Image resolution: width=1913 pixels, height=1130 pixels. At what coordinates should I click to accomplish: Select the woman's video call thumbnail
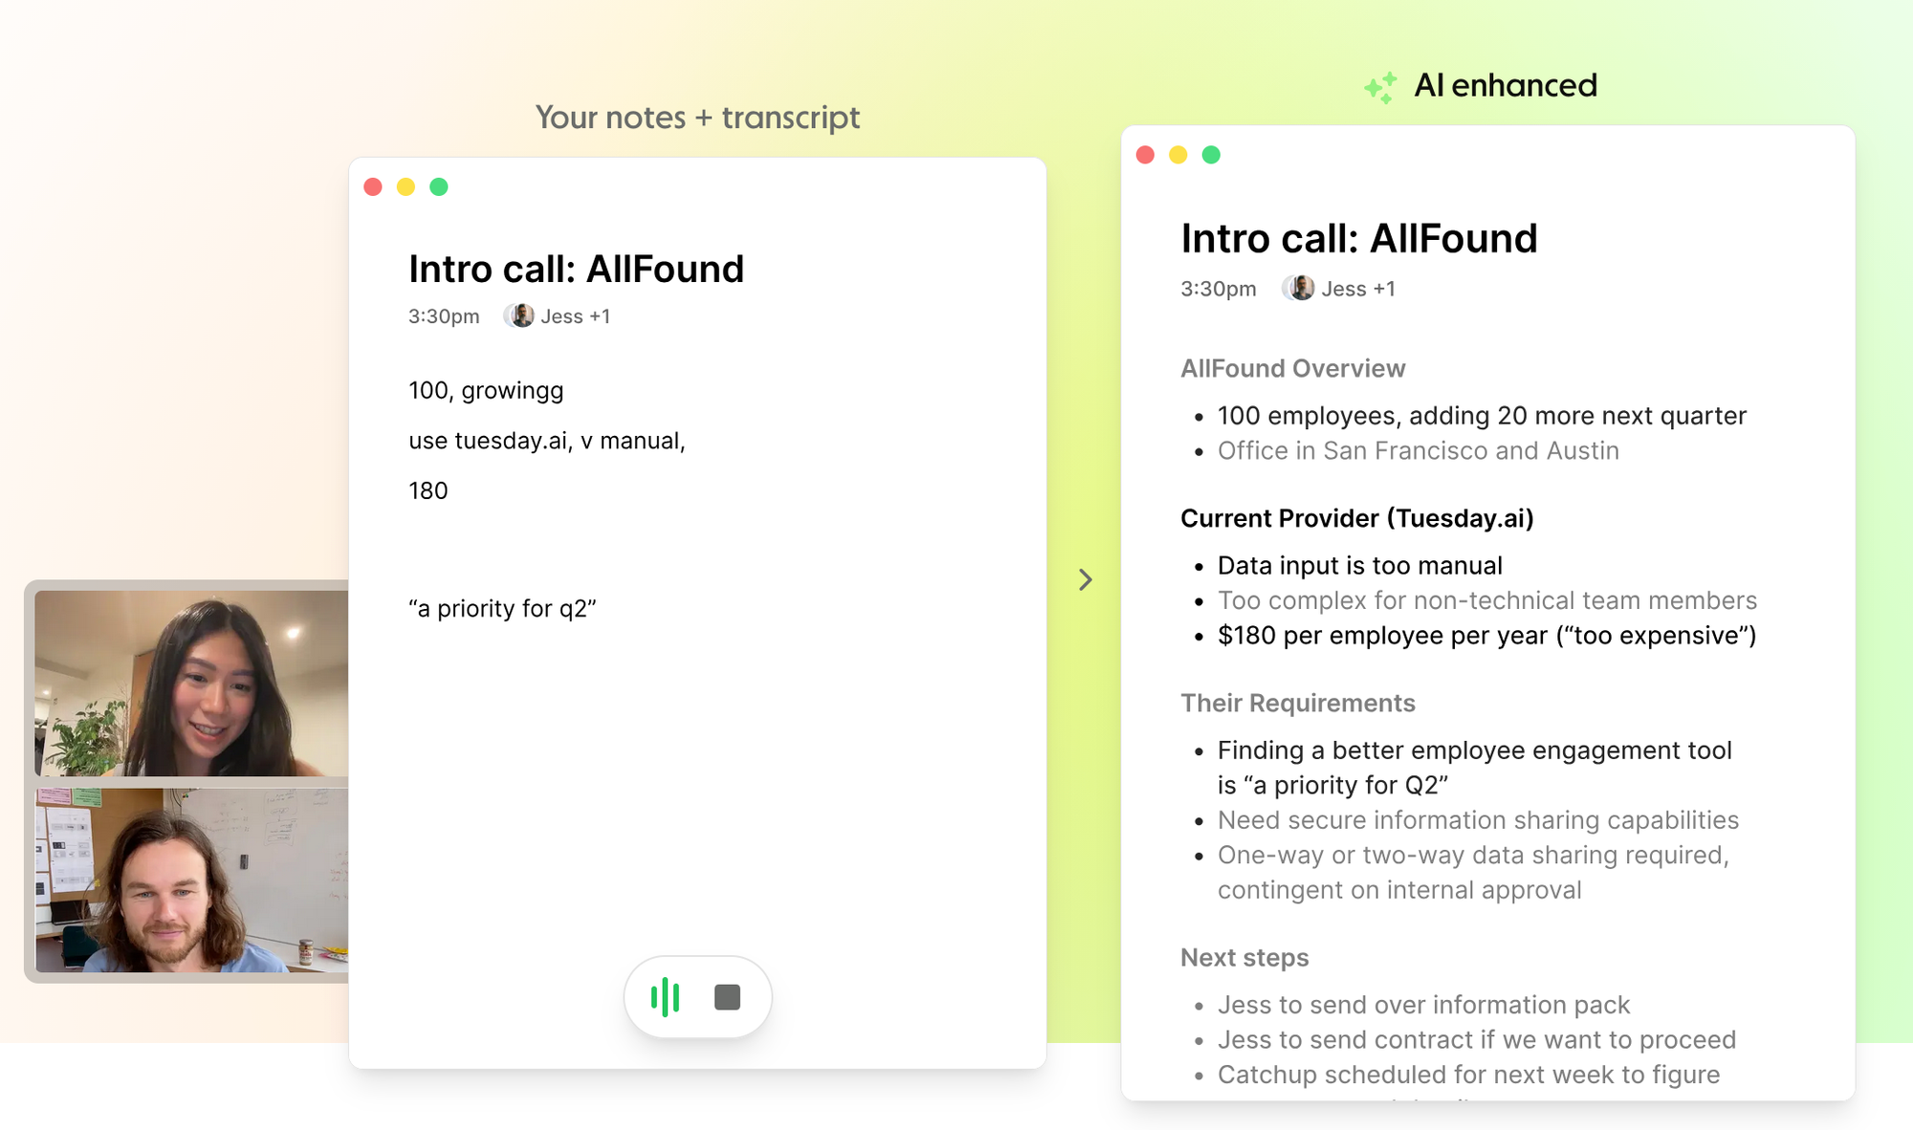[191, 683]
